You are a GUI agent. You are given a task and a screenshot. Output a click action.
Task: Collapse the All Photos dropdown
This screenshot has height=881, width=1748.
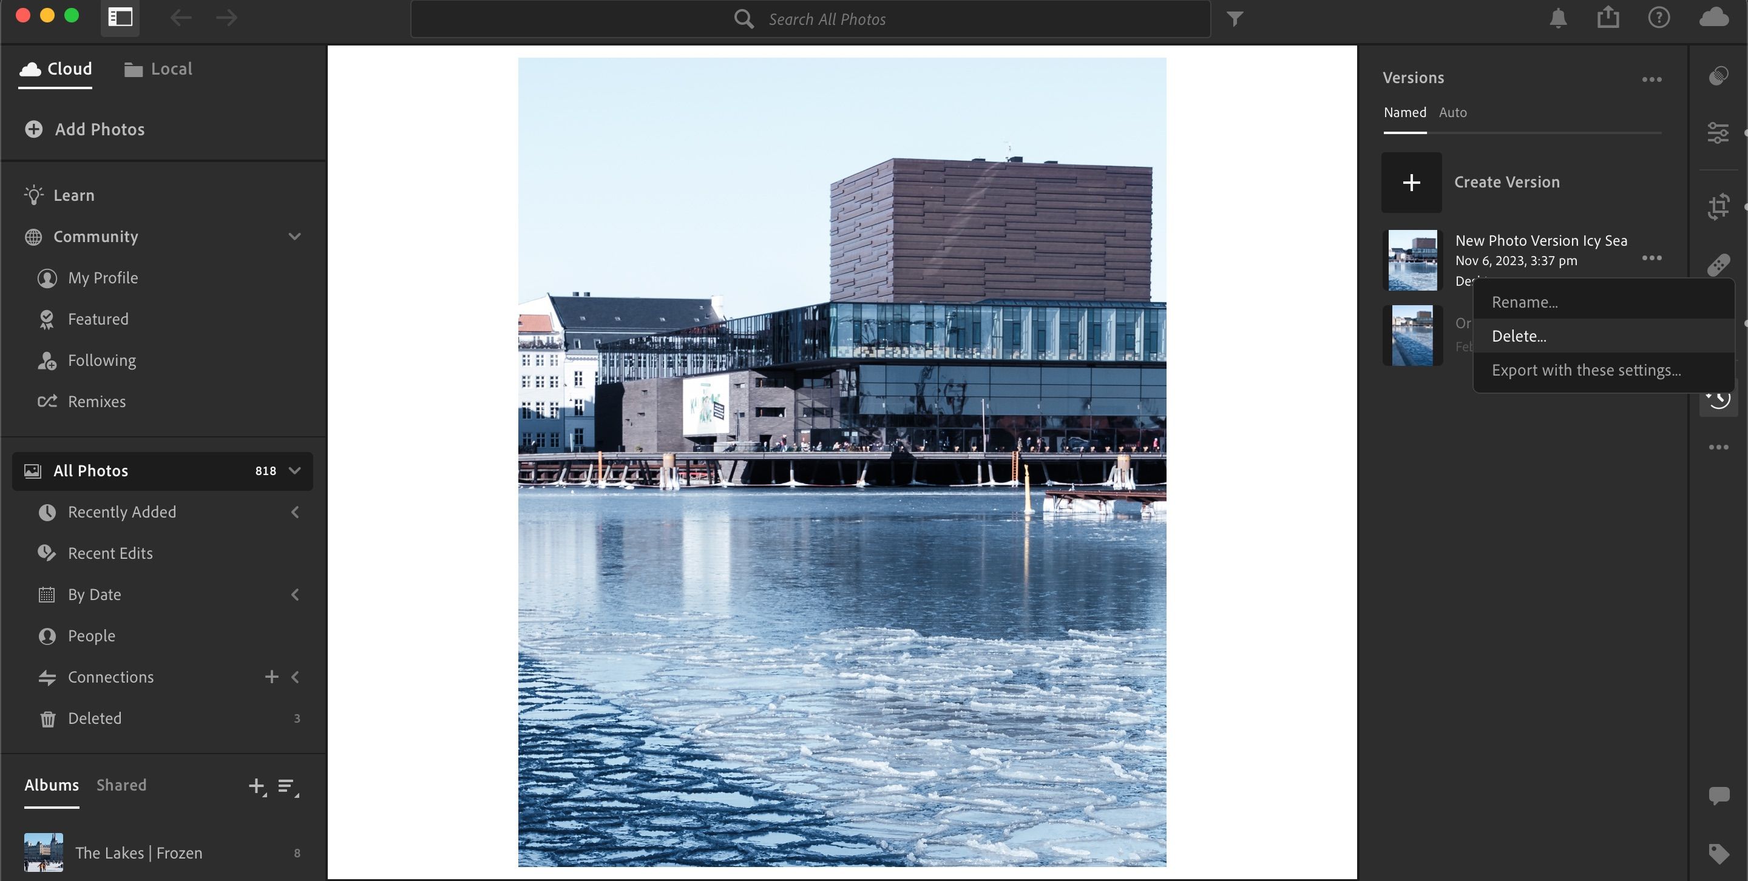[x=293, y=470]
